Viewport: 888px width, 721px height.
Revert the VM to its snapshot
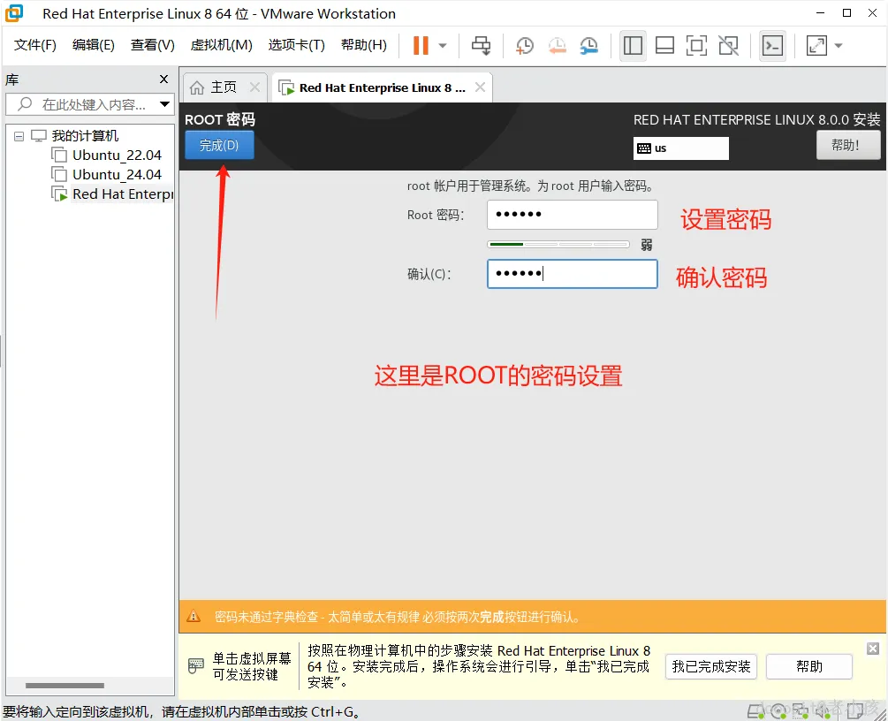[x=557, y=45]
